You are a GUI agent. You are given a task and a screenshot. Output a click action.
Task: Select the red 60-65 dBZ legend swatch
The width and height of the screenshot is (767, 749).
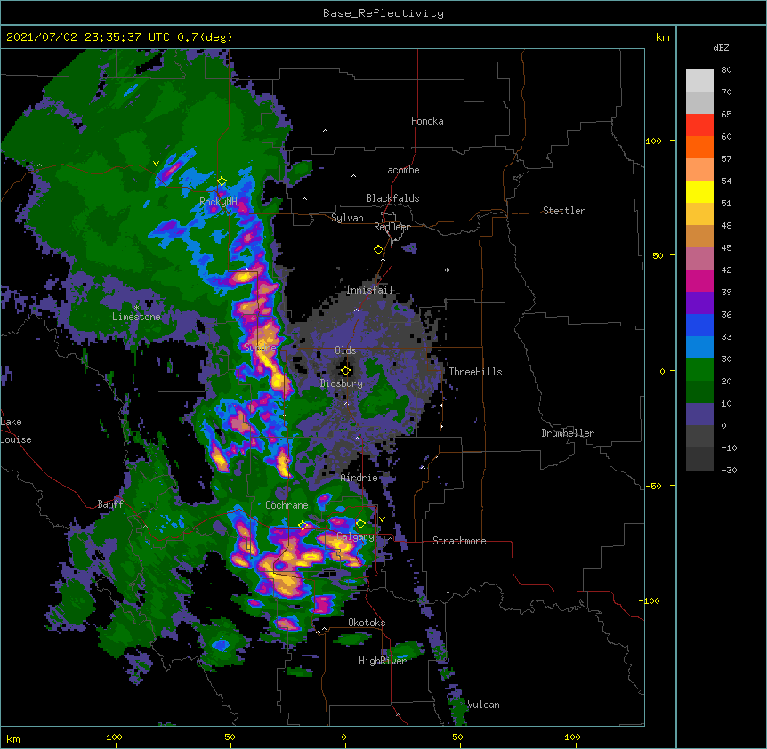pyautogui.click(x=699, y=125)
